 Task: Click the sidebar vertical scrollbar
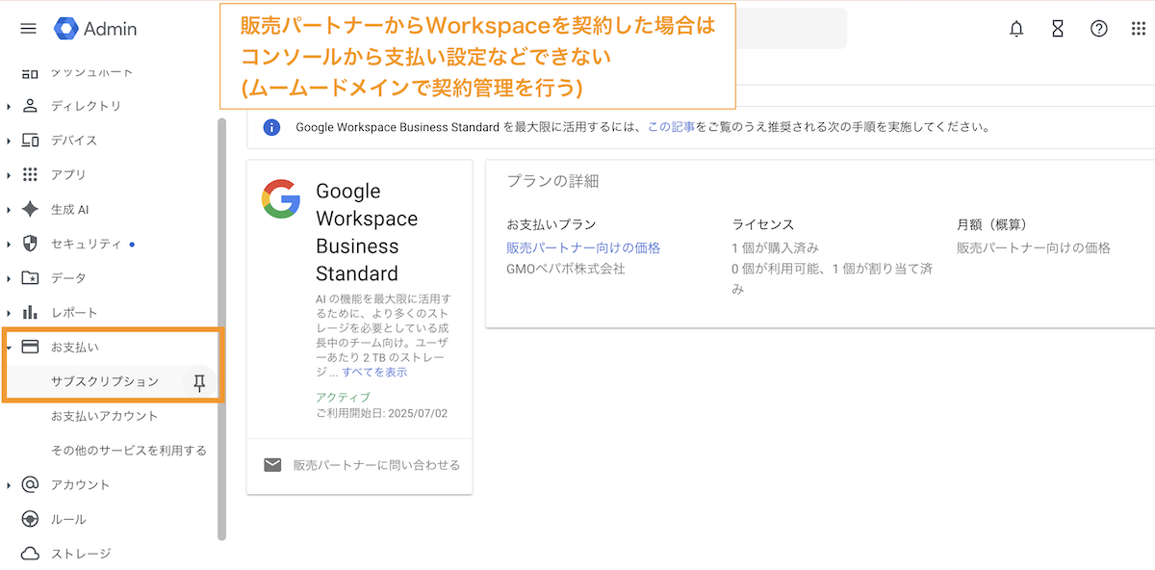pyautogui.click(x=222, y=328)
